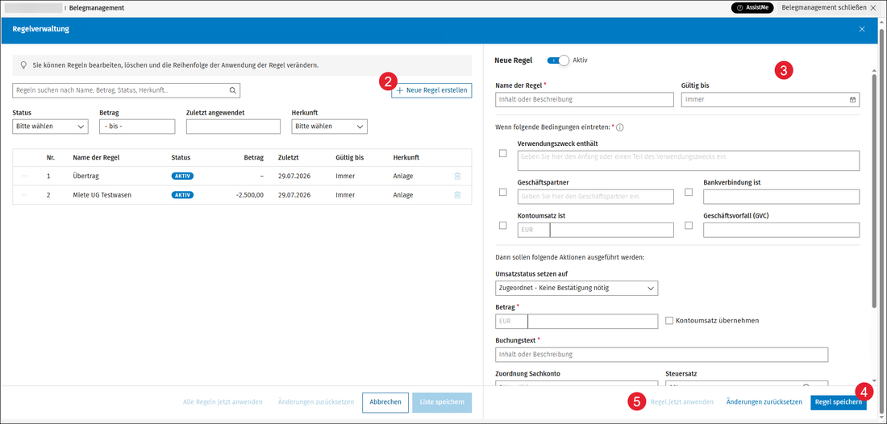The height and width of the screenshot is (424, 887).
Task: Click into Name der Regel input
Action: pyautogui.click(x=585, y=99)
